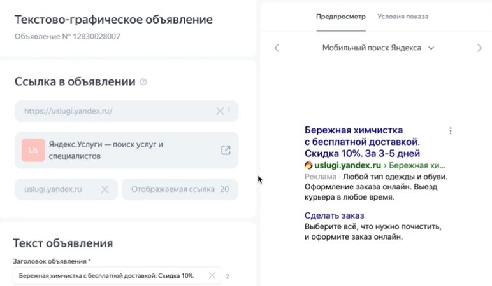Click the Заголовок объявления input field
The image size is (492, 286).
(117, 276)
